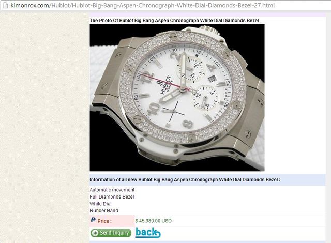
Task: Click the page document icon in address bar
Action: pos(5,5)
